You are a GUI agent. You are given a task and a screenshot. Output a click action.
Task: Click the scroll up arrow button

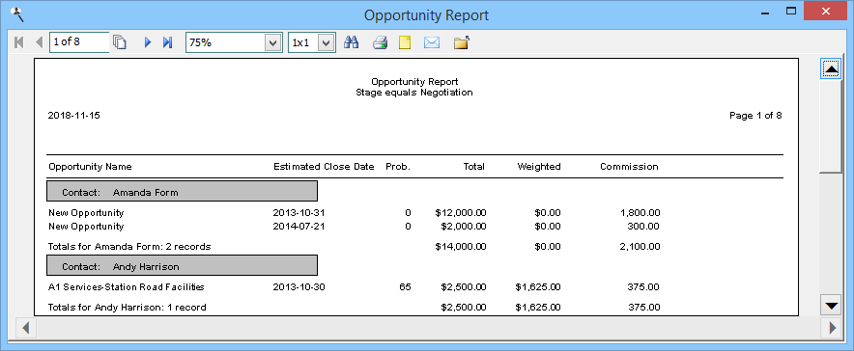(x=831, y=69)
